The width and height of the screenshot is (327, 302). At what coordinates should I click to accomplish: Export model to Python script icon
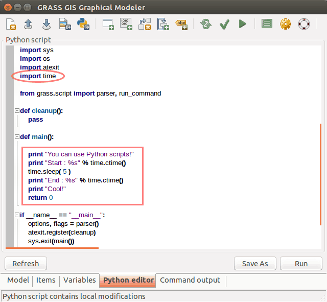[82, 24]
